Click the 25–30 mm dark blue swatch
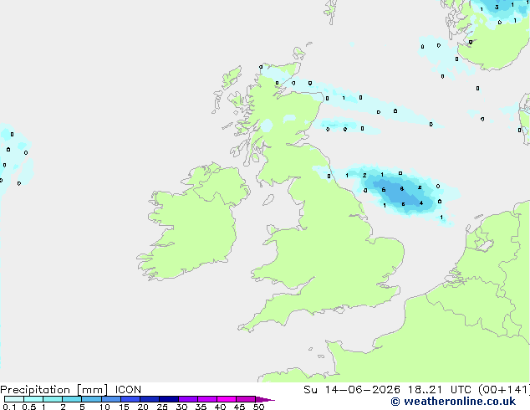This screenshot has height=410, width=530. (x=169, y=399)
